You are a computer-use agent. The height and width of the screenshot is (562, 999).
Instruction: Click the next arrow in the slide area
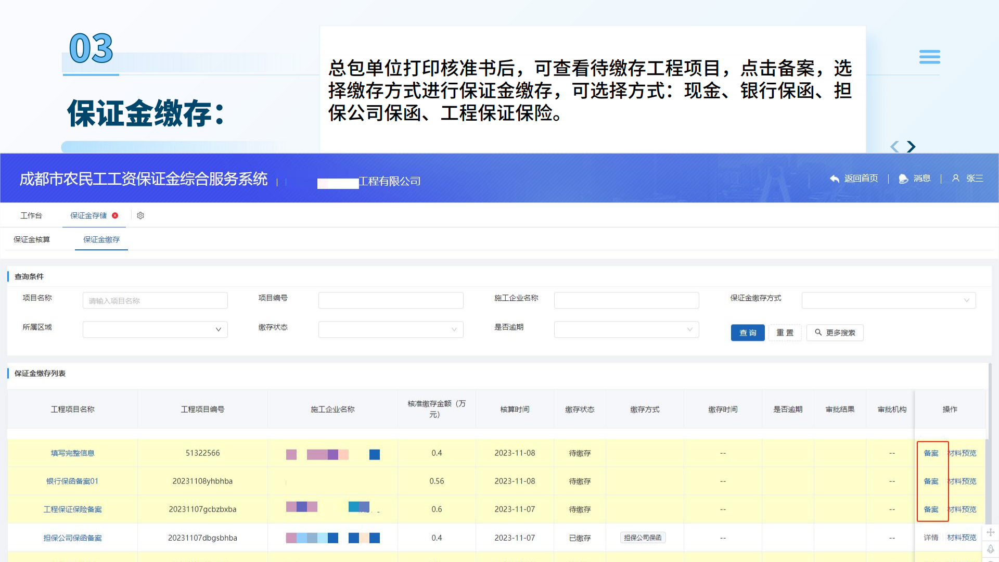tap(911, 147)
